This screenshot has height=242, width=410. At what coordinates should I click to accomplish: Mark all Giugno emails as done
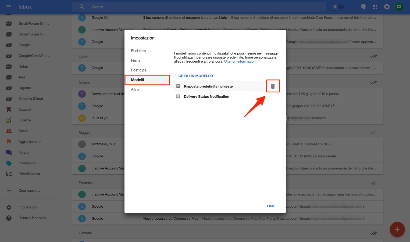point(373,82)
